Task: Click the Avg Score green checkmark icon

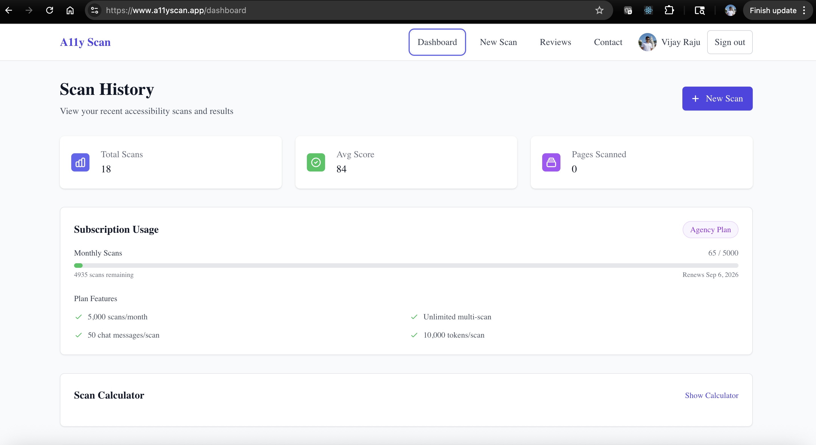Action: click(315, 162)
